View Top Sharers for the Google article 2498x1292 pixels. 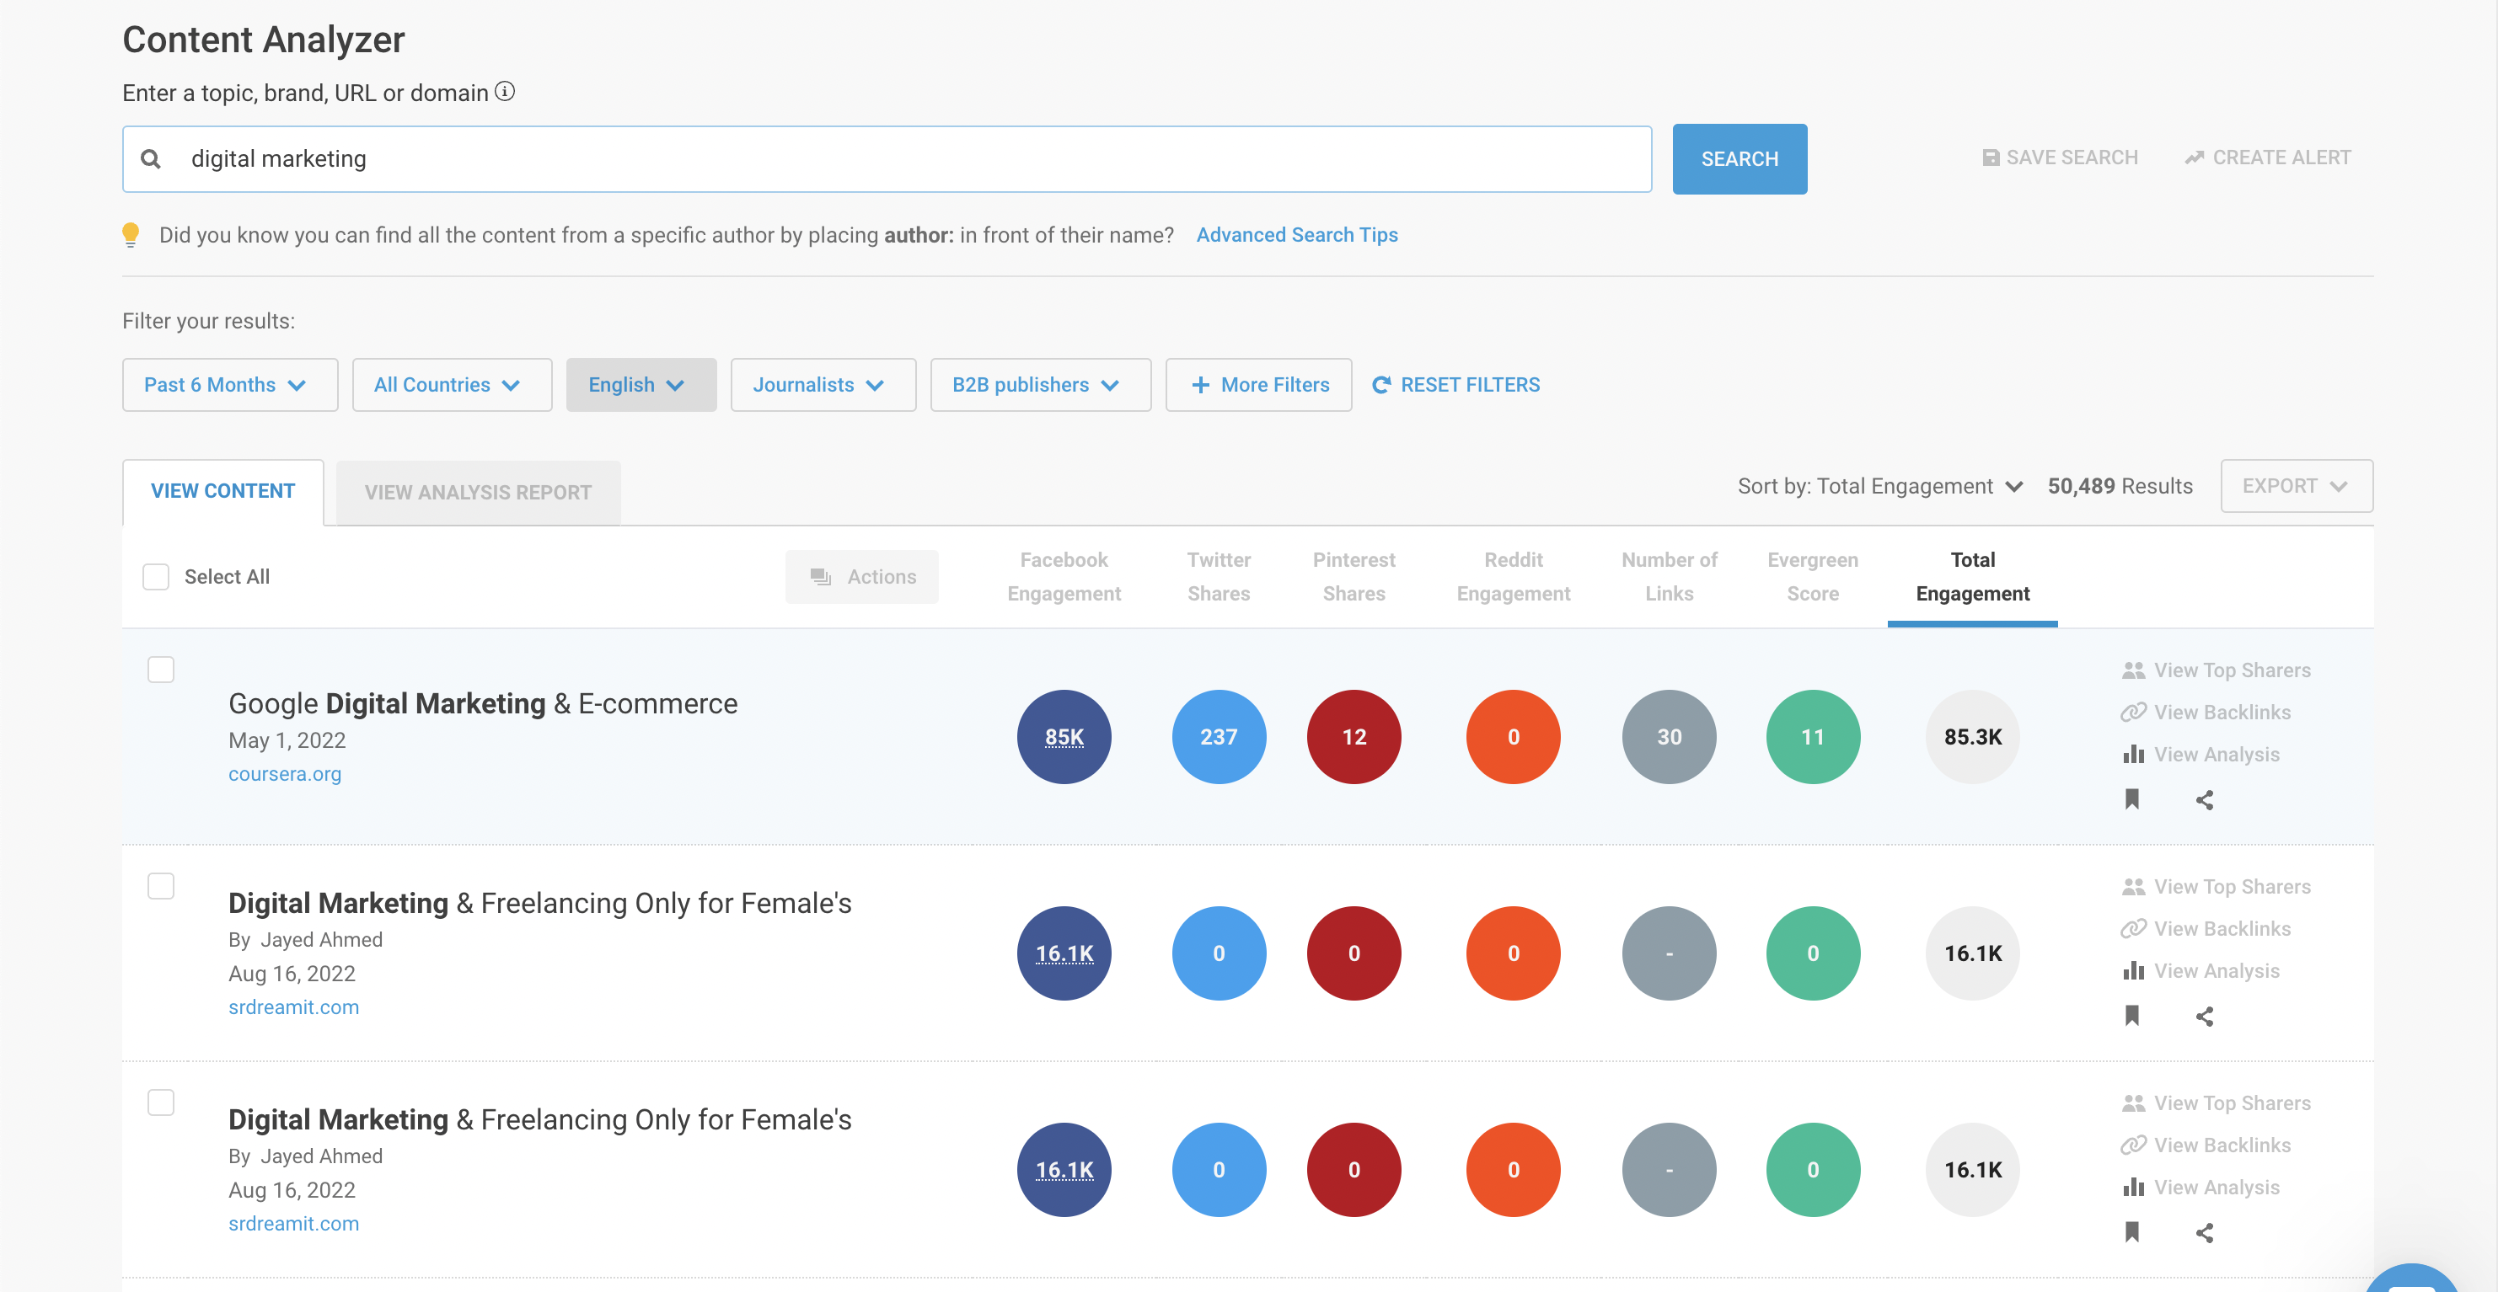2216,670
